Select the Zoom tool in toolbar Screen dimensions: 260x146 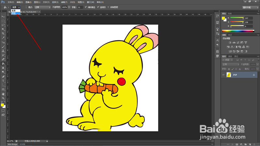(3, 98)
